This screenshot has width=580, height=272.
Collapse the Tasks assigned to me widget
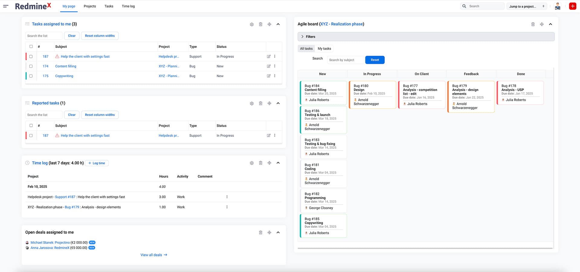[x=278, y=24]
